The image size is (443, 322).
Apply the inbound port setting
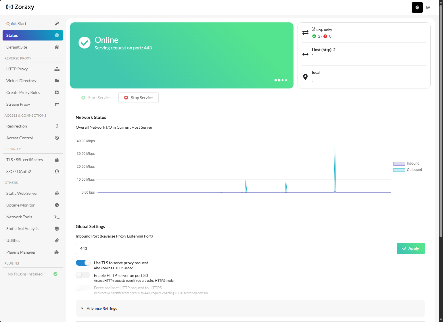[x=411, y=248]
